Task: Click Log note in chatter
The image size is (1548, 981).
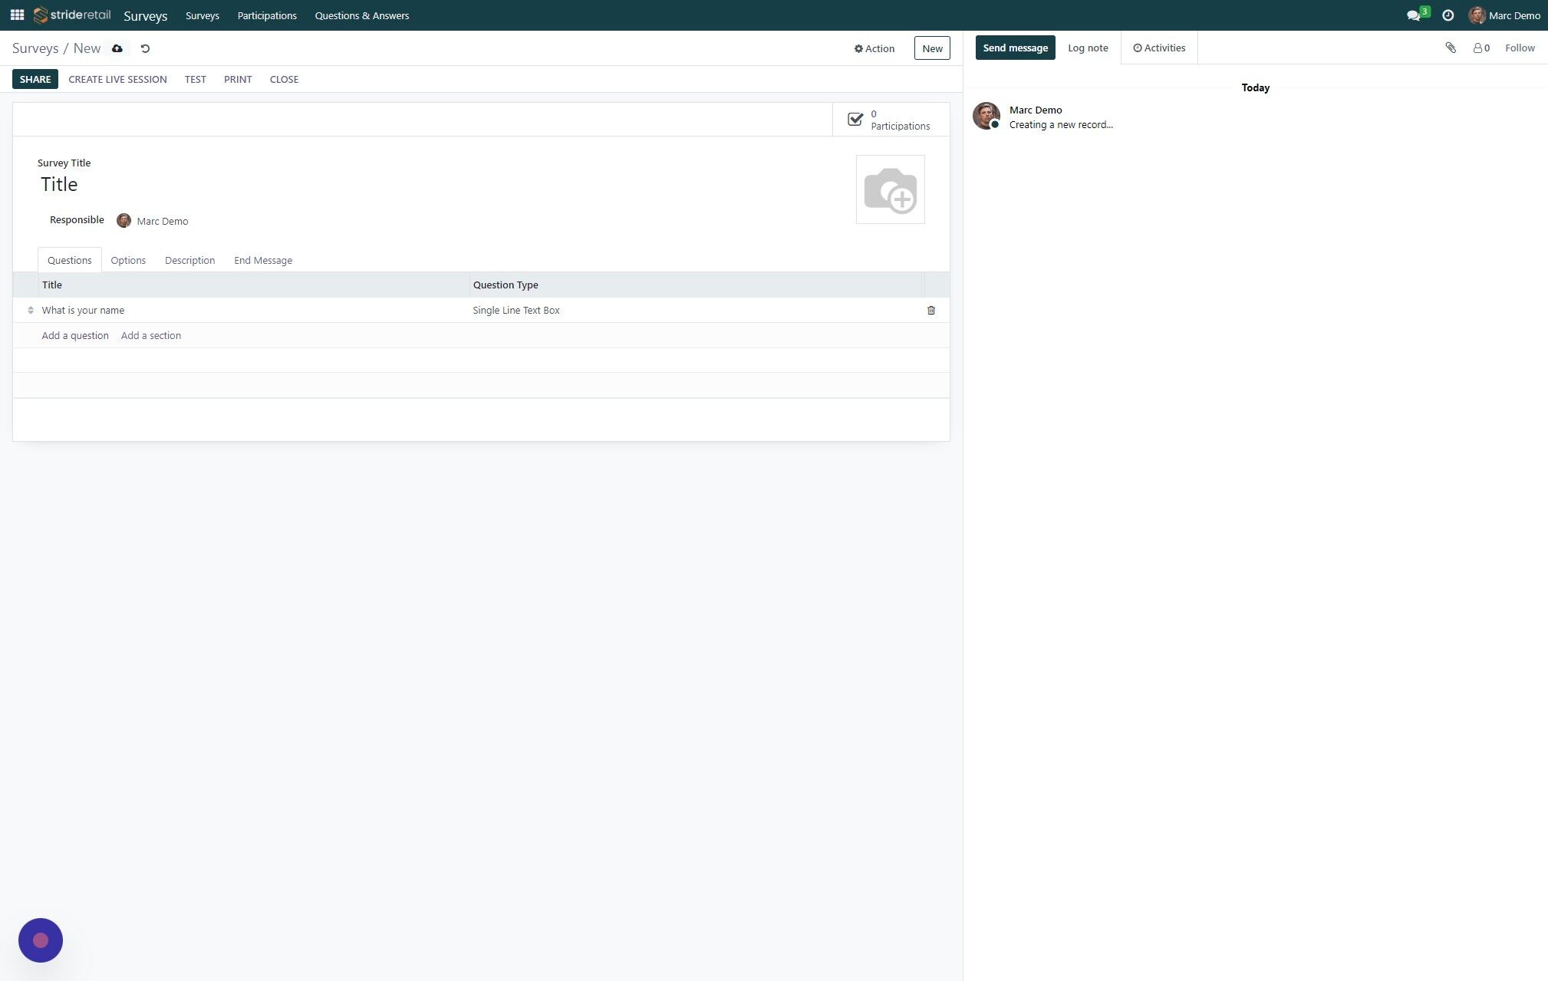Action: click(1088, 48)
